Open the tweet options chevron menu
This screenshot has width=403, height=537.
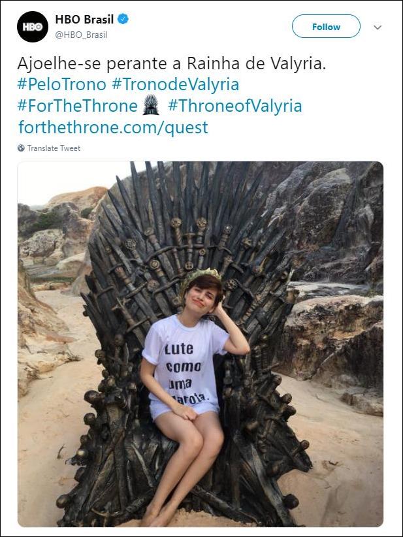click(378, 27)
